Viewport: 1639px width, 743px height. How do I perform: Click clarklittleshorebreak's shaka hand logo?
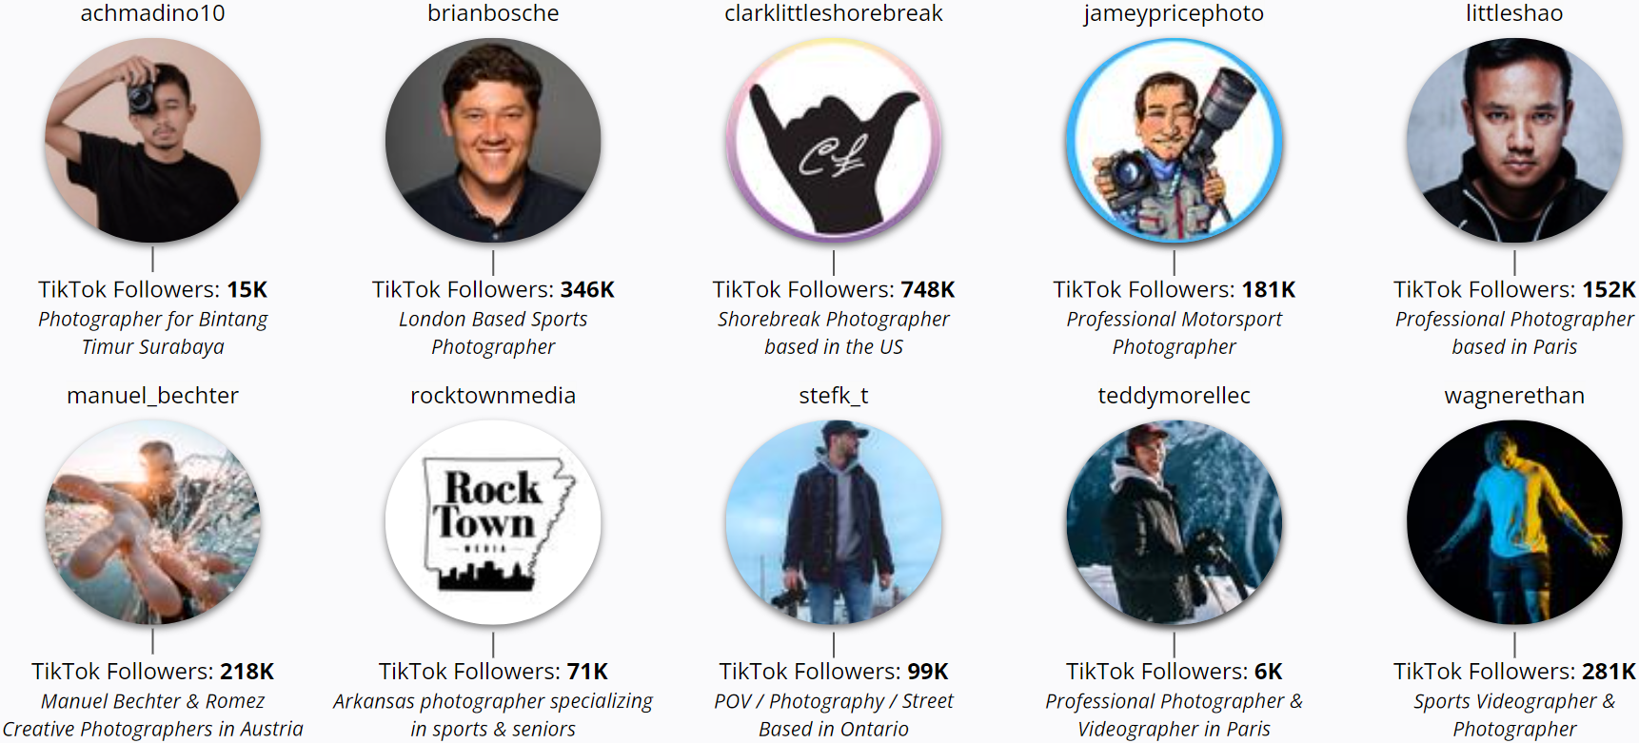[834, 141]
